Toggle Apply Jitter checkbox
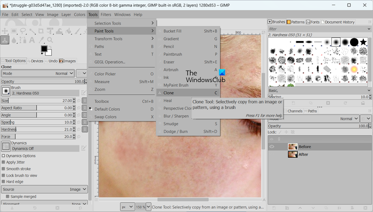Viewport: 373px width, 212px height. coord(3,162)
